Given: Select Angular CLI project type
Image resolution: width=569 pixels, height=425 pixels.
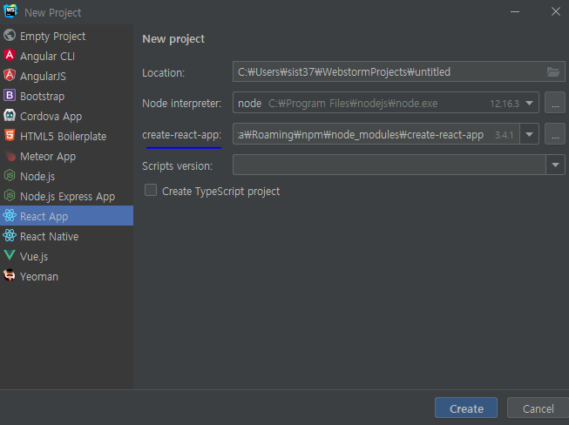Looking at the screenshot, I should [67, 56].
